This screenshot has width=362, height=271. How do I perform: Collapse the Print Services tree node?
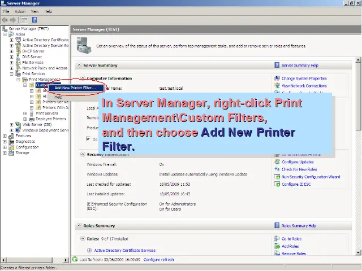[11, 74]
